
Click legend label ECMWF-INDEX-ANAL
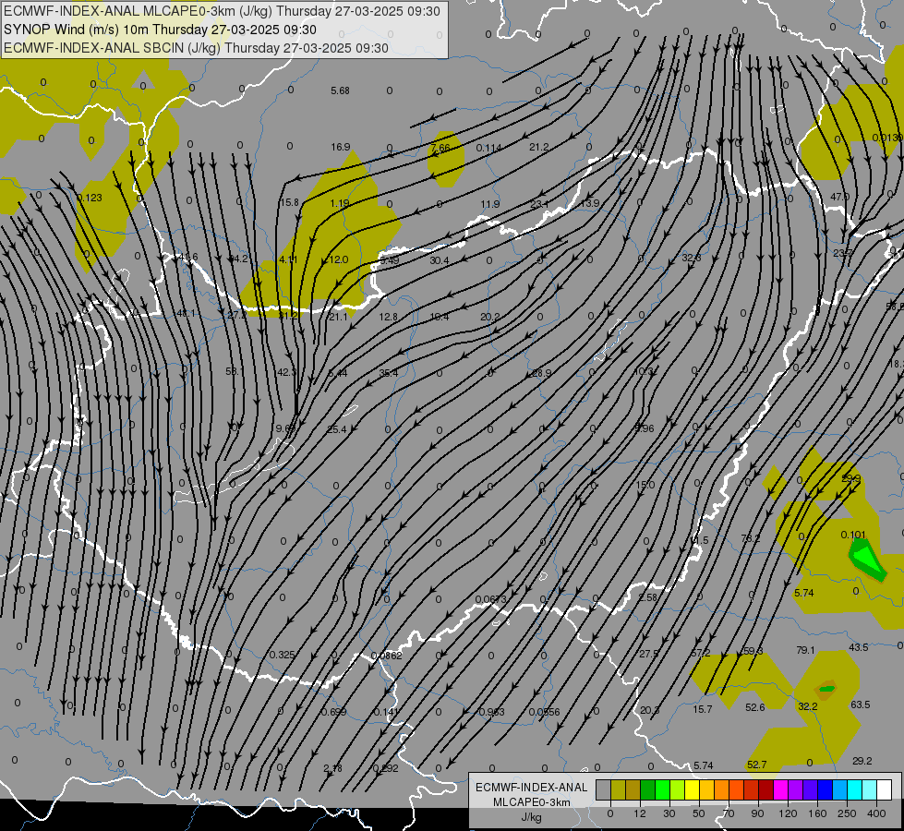tap(531, 788)
